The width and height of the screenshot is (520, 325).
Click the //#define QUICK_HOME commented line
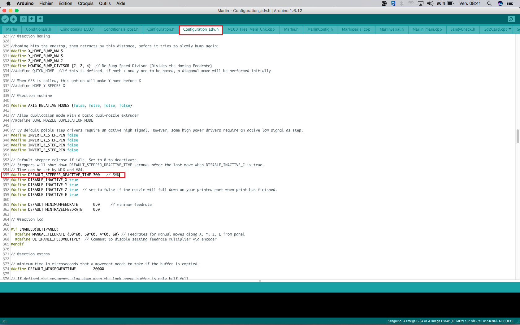[x=142, y=71]
